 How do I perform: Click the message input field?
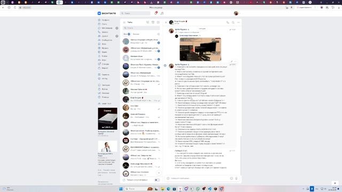click(199, 178)
